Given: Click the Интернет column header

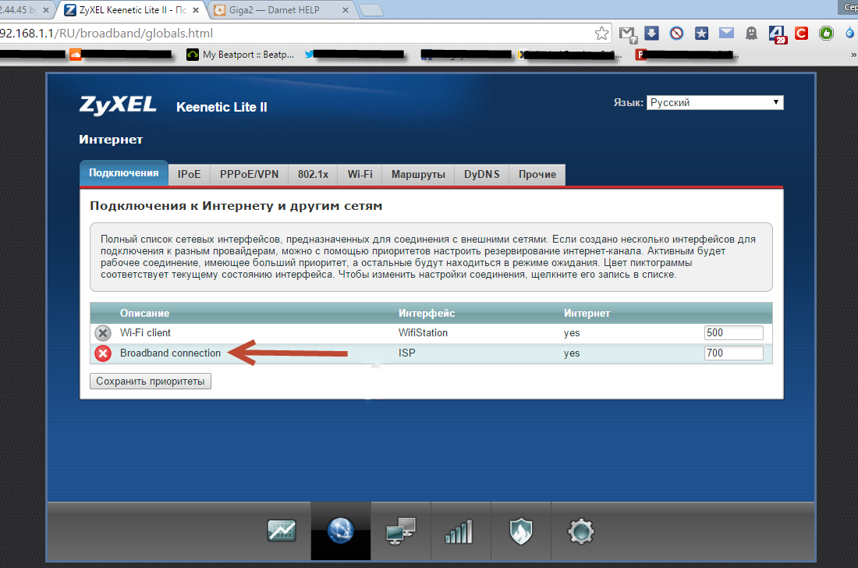Looking at the screenshot, I should coord(587,313).
